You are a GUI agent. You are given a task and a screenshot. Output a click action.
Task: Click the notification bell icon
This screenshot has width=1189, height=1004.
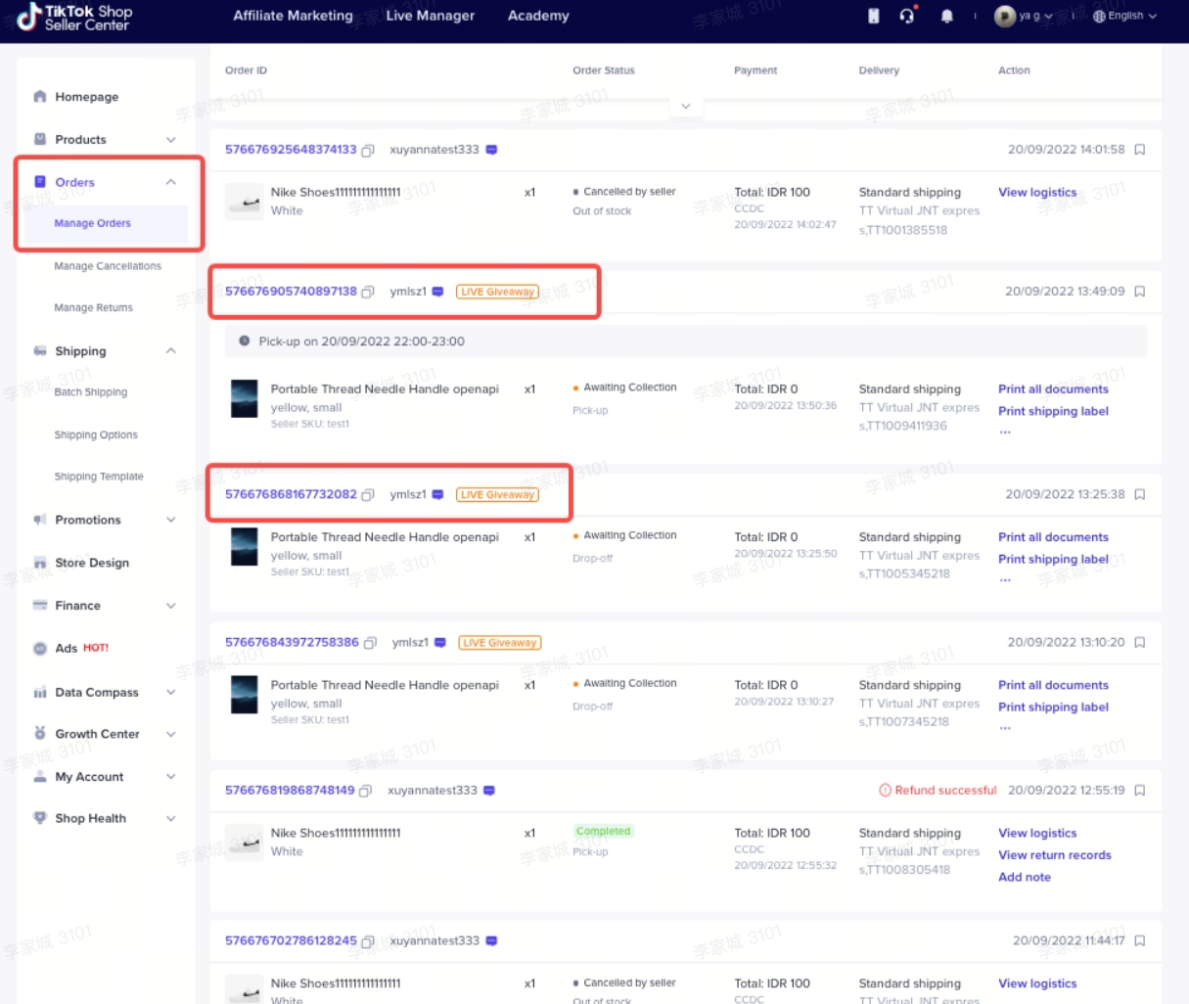point(946,16)
